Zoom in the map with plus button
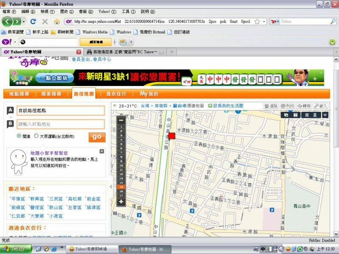Screen dimensions: 339x254 click(121, 202)
